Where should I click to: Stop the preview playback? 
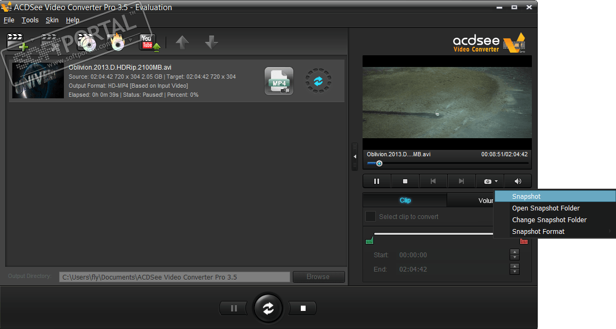click(x=405, y=181)
